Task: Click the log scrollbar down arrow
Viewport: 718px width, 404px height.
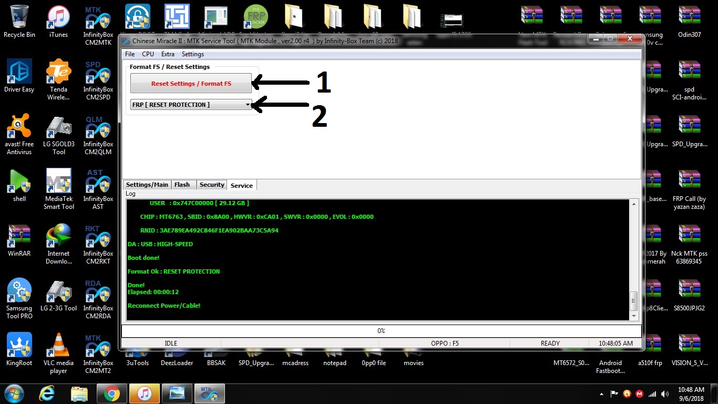Action: click(x=634, y=316)
